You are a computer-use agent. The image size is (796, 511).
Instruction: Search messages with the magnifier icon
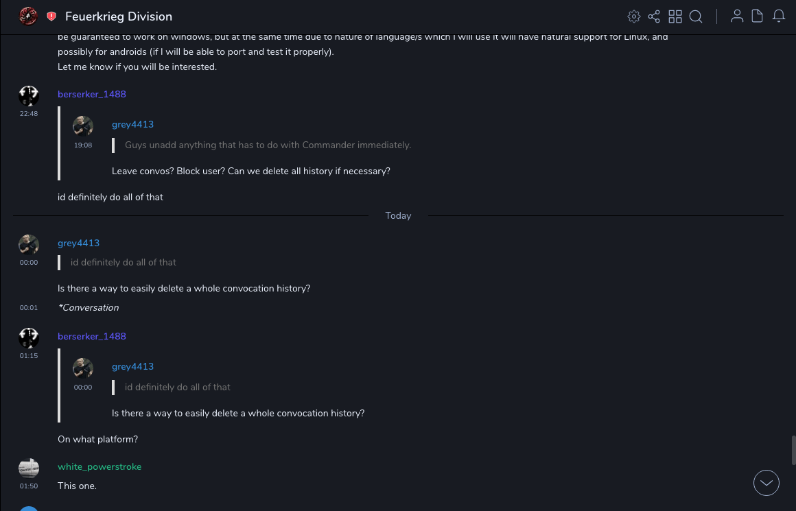[696, 16]
